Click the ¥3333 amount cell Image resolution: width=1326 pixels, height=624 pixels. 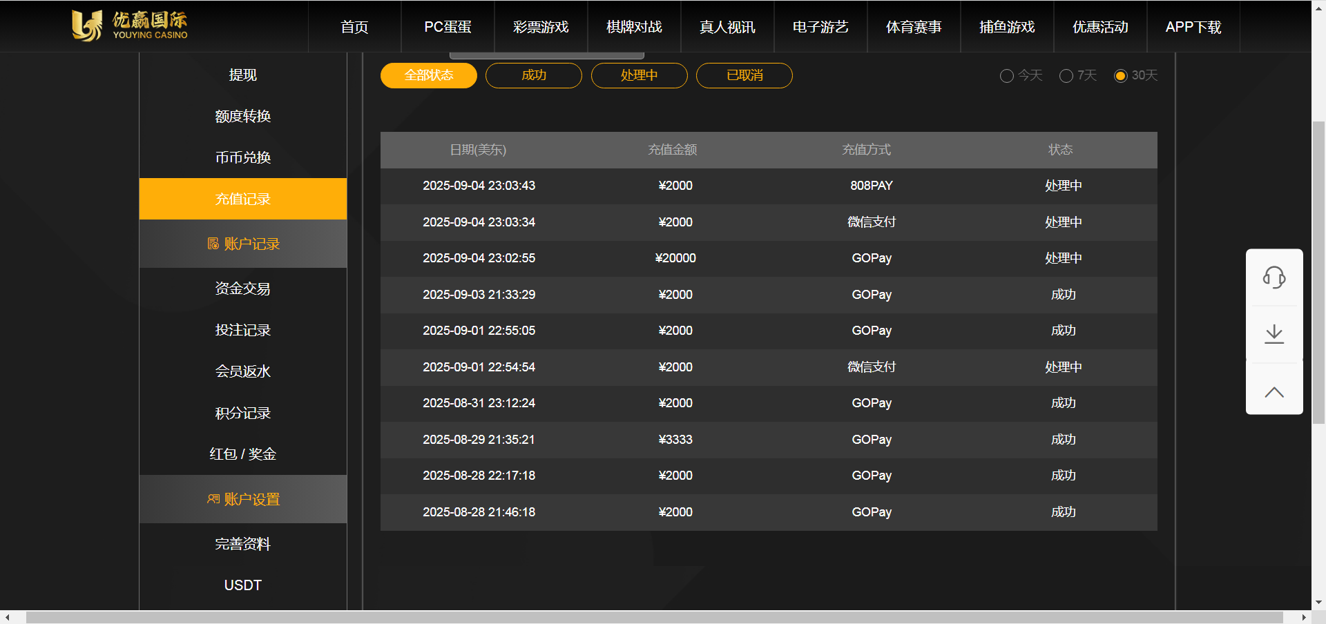click(675, 440)
